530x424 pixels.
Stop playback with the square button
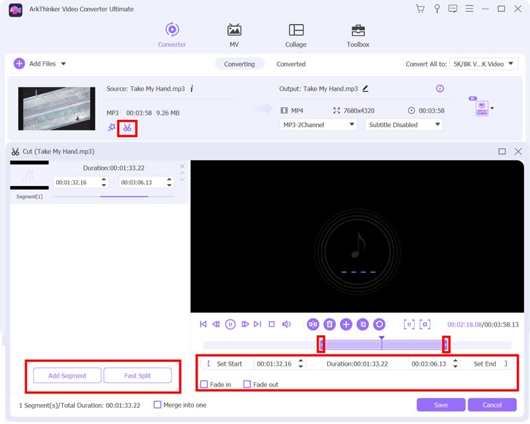[x=272, y=325]
